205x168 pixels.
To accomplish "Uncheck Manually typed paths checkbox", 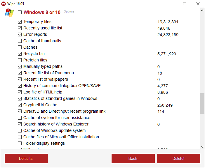I will click(x=20, y=66).
